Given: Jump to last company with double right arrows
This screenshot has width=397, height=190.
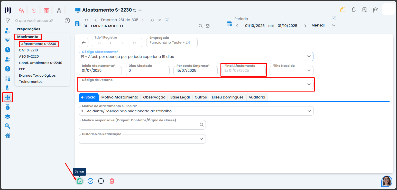Looking at the screenshot, I should pyautogui.click(x=152, y=20).
